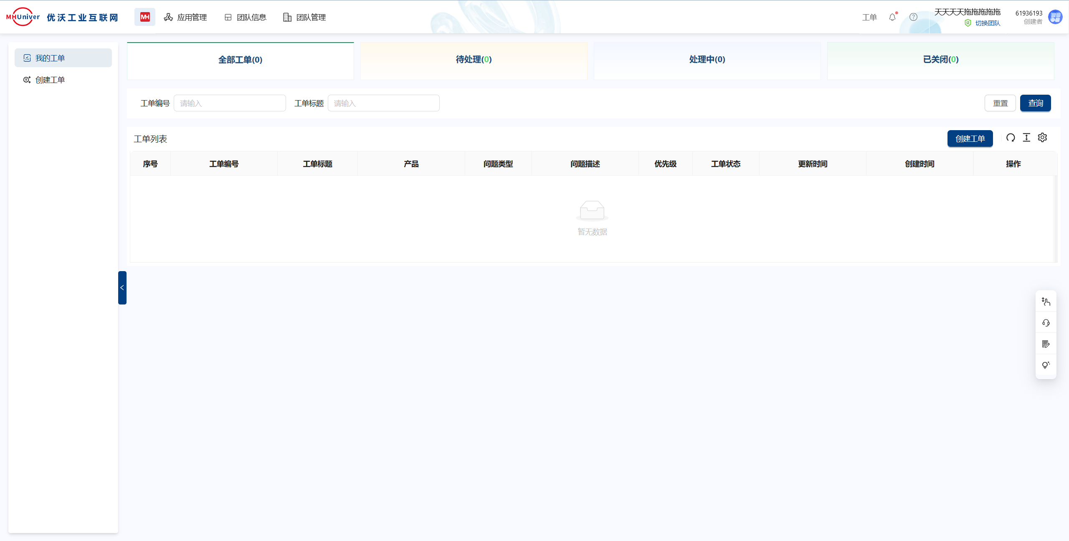1069x541 pixels.
Task: Open the notification bell
Action: [x=892, y=17]
